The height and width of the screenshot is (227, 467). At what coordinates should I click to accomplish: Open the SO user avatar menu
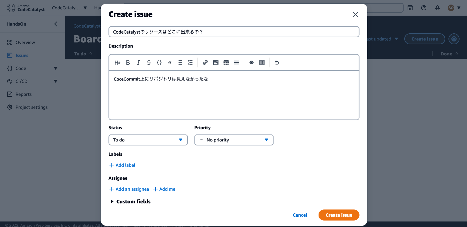(454, 8)
